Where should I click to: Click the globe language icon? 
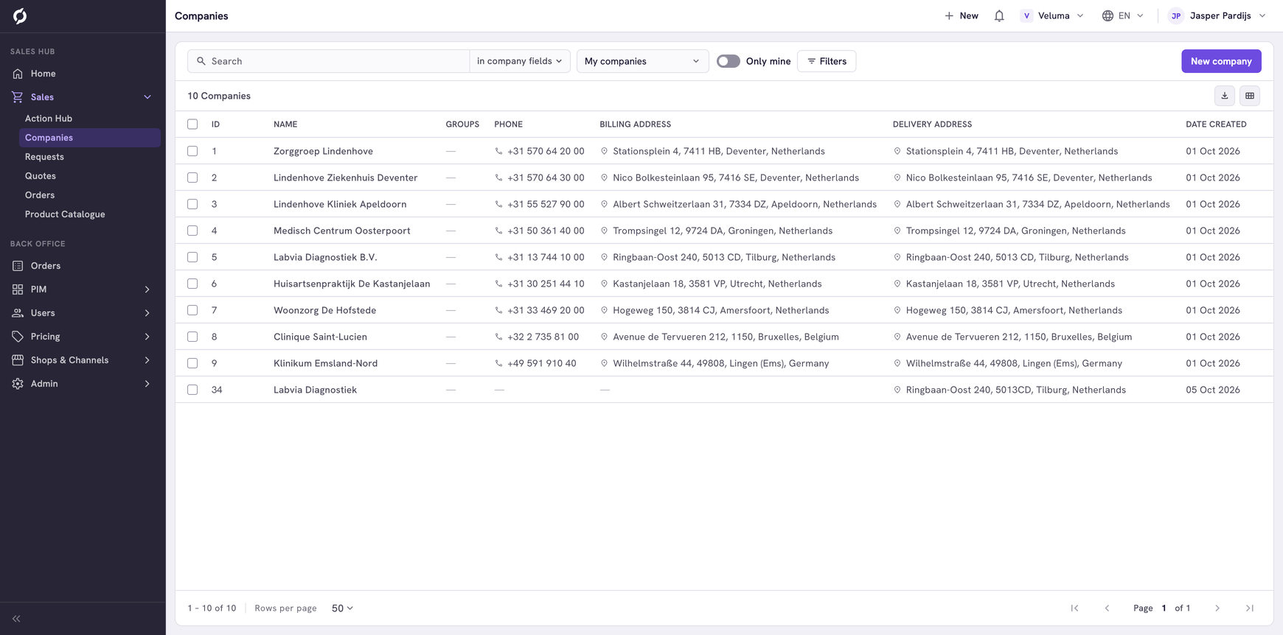pos(1108,15)
